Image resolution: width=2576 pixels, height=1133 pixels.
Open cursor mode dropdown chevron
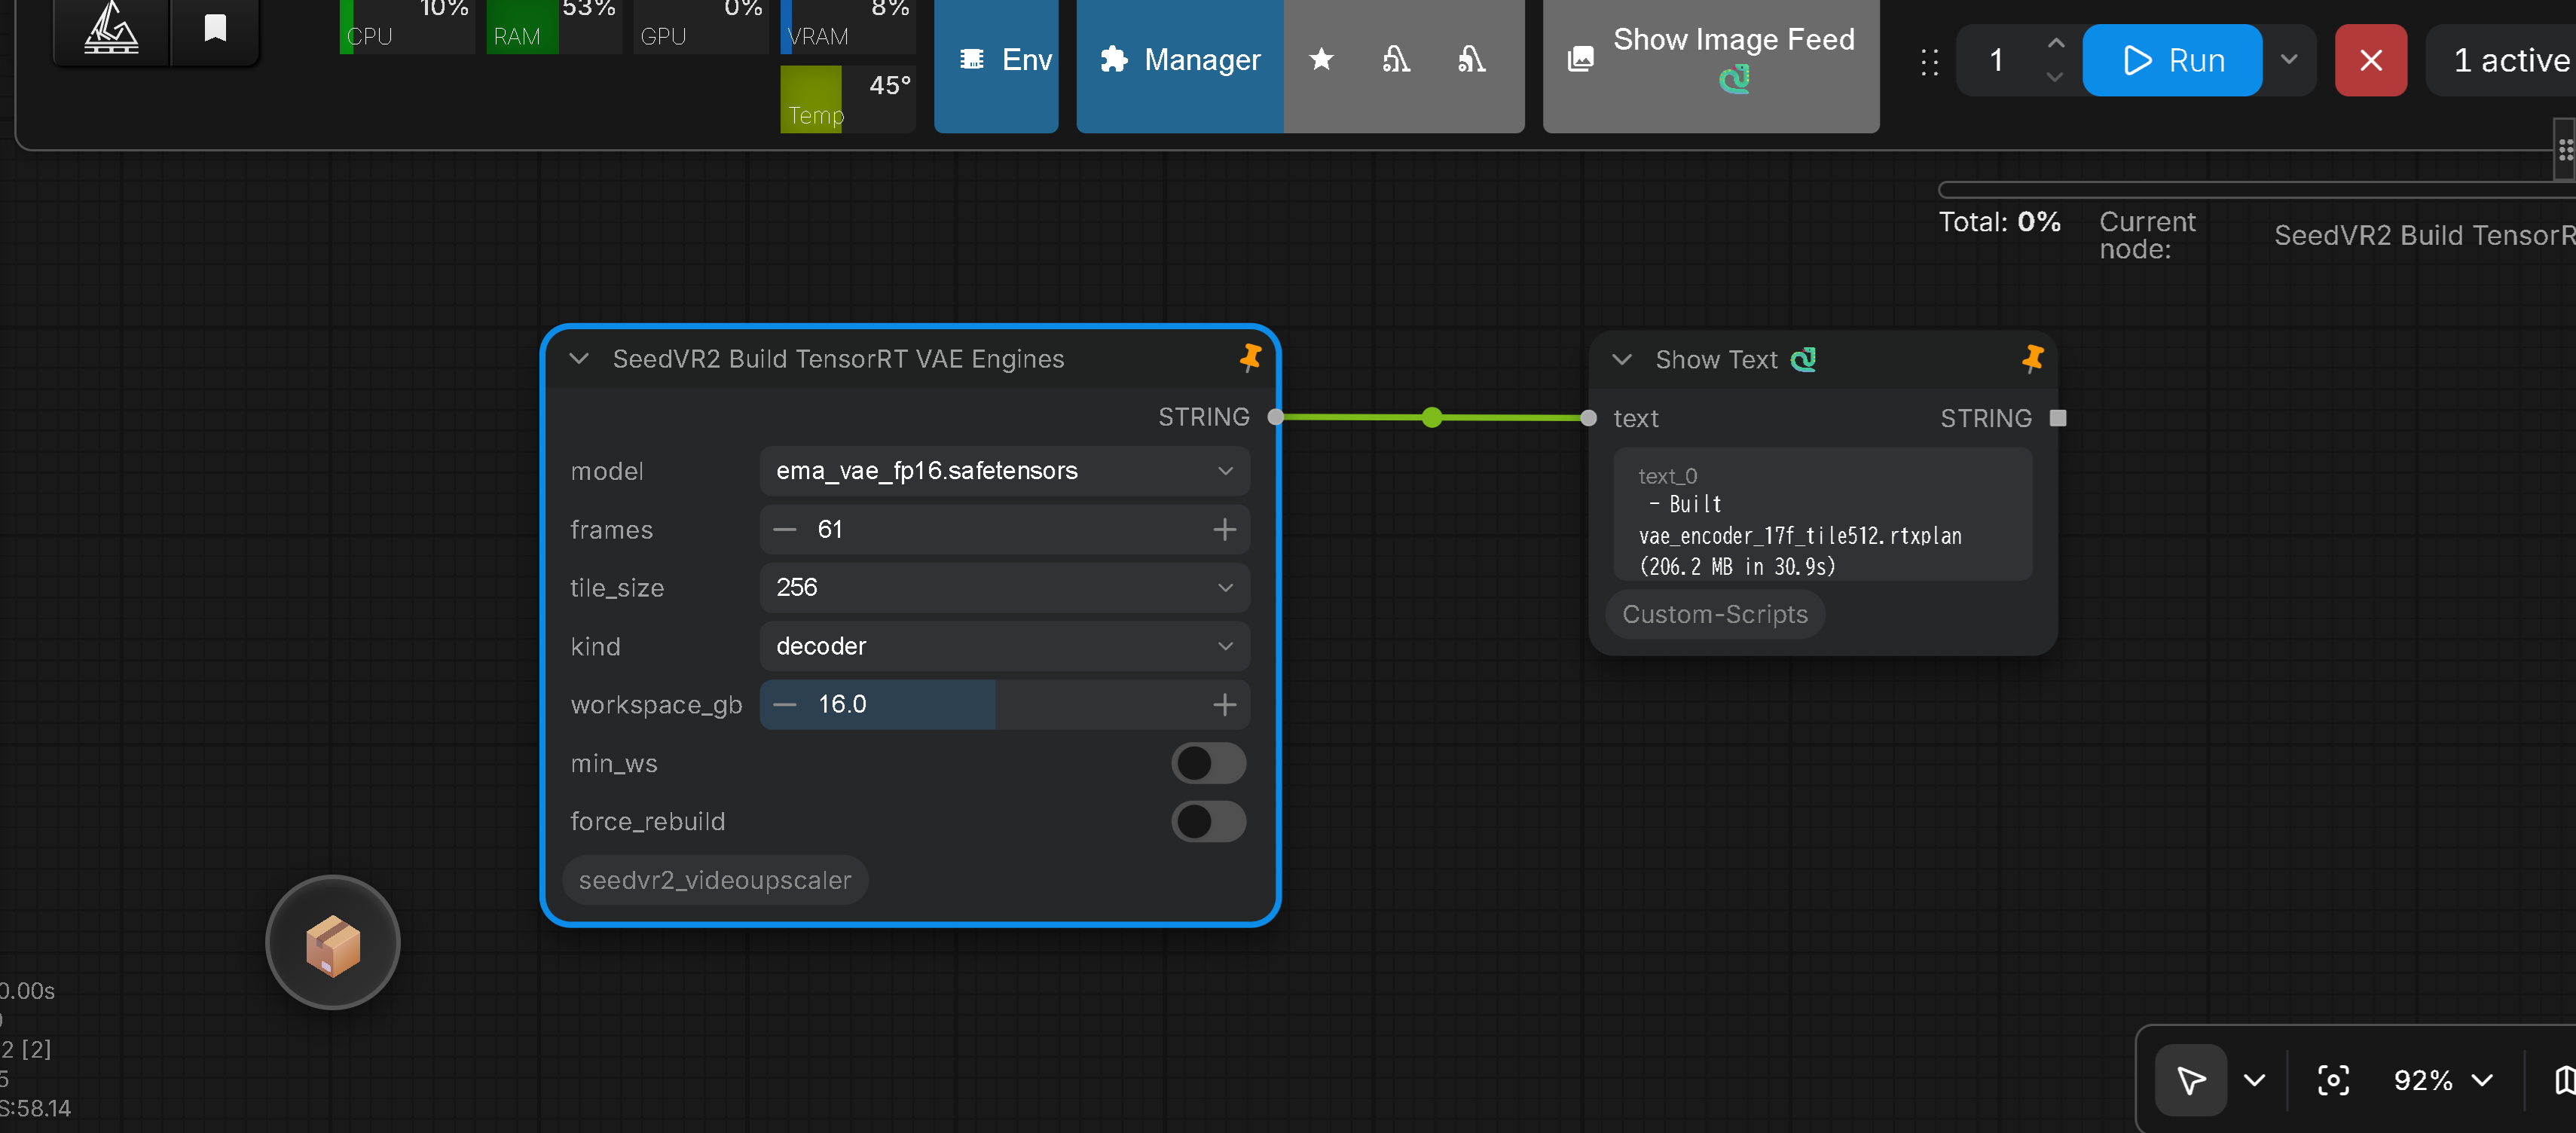click(x=2254, y=1081)
